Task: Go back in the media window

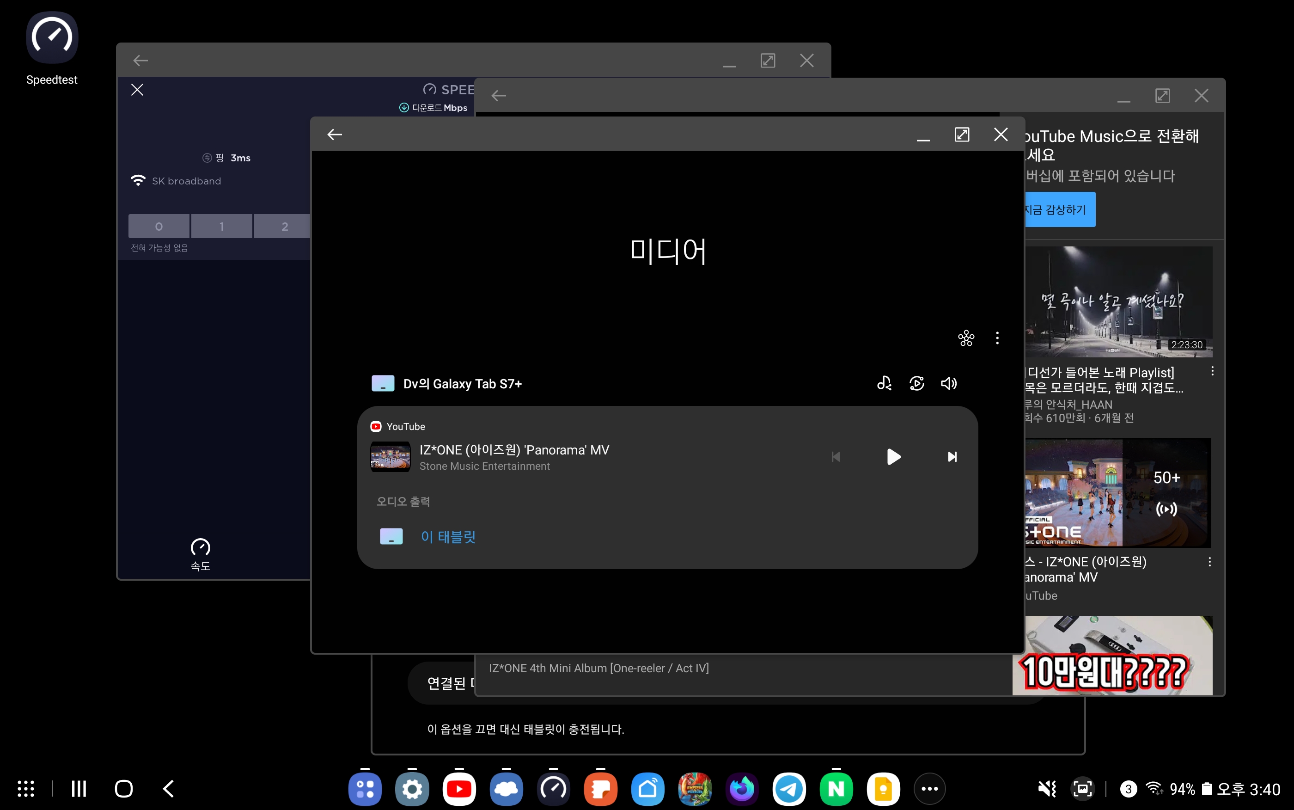Action: 335,135
